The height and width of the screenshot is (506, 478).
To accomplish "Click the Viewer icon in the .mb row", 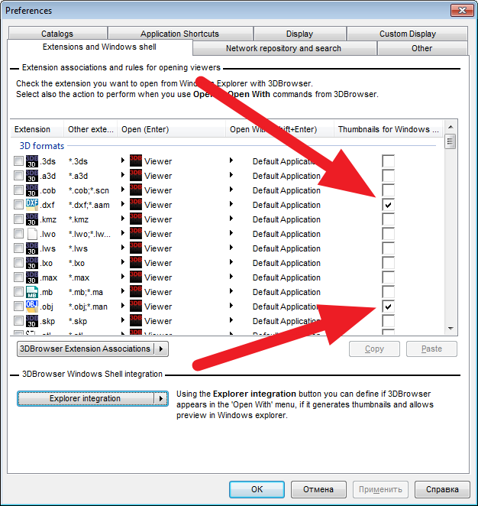I will [136, 291].
